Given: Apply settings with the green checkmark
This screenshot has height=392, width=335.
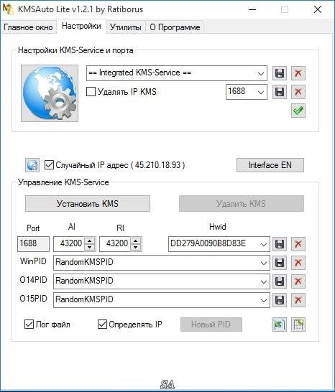Looking at the screenshot, I should pyautogui.click(x=298, y=111).
